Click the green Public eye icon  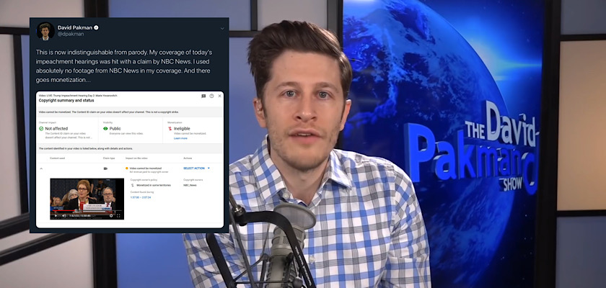coord(105,128)
